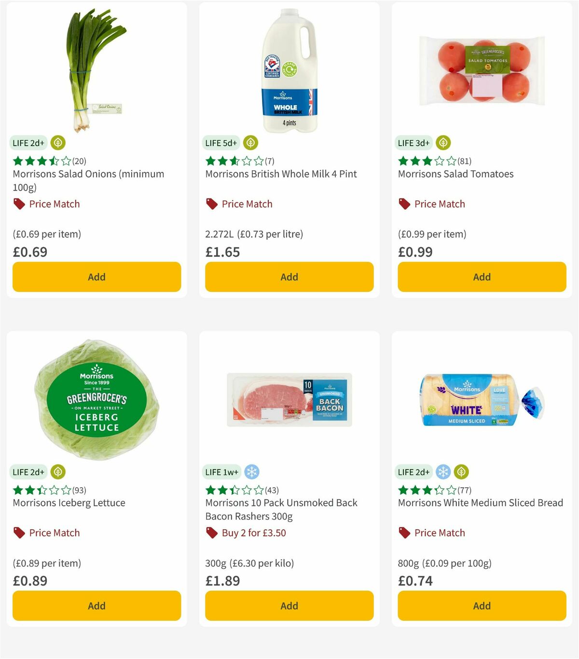Open the Morrisons White Medium Sliced Bread product page

pyautogui.click(x=480, y=503)
